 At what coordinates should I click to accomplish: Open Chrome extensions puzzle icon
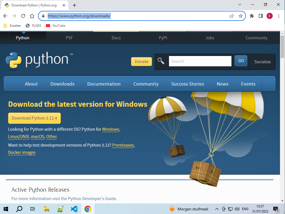(x=252, y=16)
